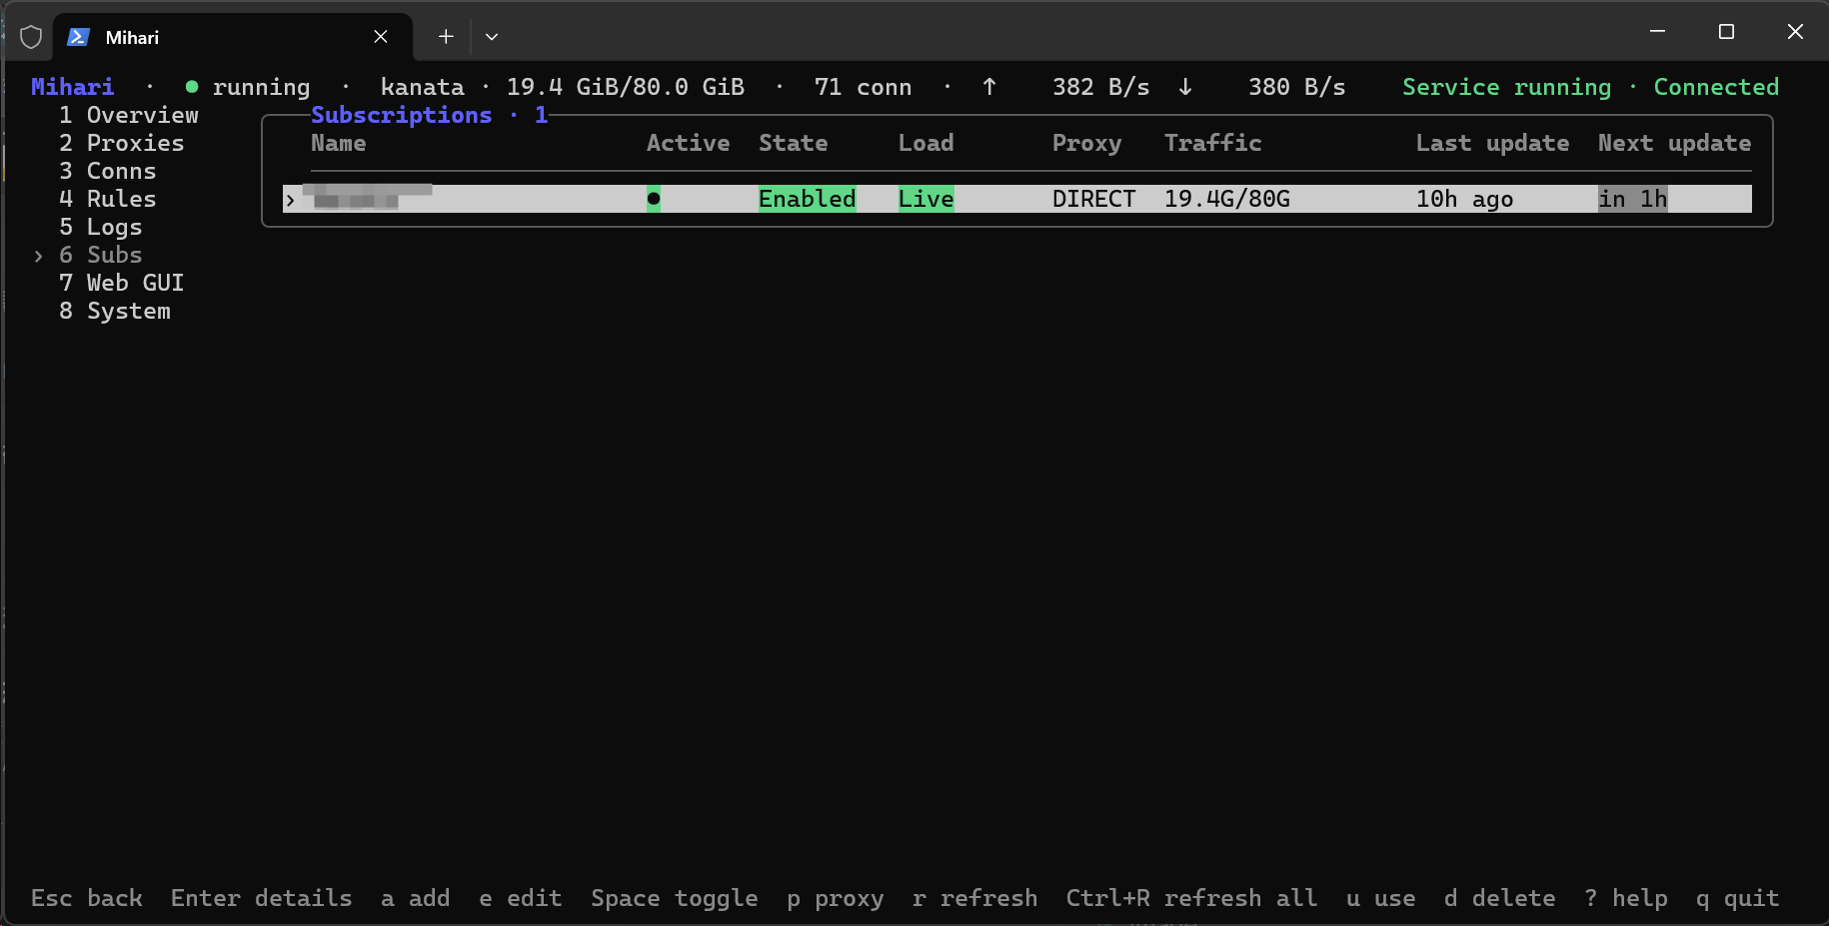
Task: Click the 71 conn counter
Action: (x=864, y=87)
